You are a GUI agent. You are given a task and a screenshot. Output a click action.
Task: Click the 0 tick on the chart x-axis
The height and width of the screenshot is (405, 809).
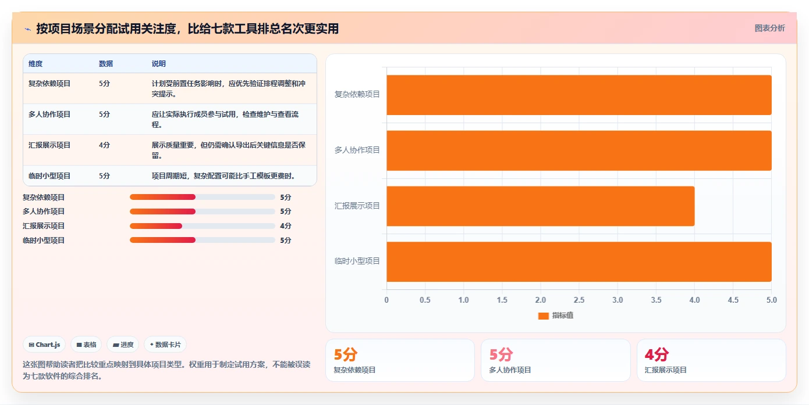386,300
